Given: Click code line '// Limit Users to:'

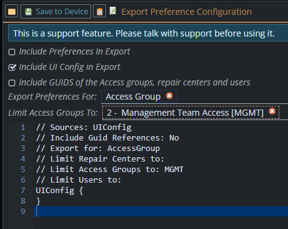Looking at the screenshot, I should pos(79,180).
